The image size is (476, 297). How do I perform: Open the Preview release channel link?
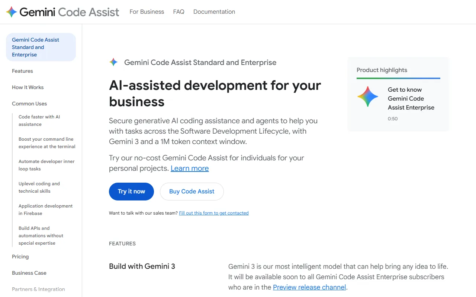[x=309, y=287]
